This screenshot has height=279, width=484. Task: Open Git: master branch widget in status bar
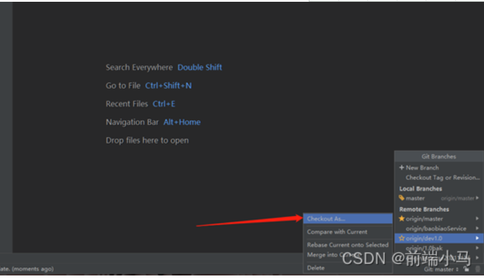441,270
